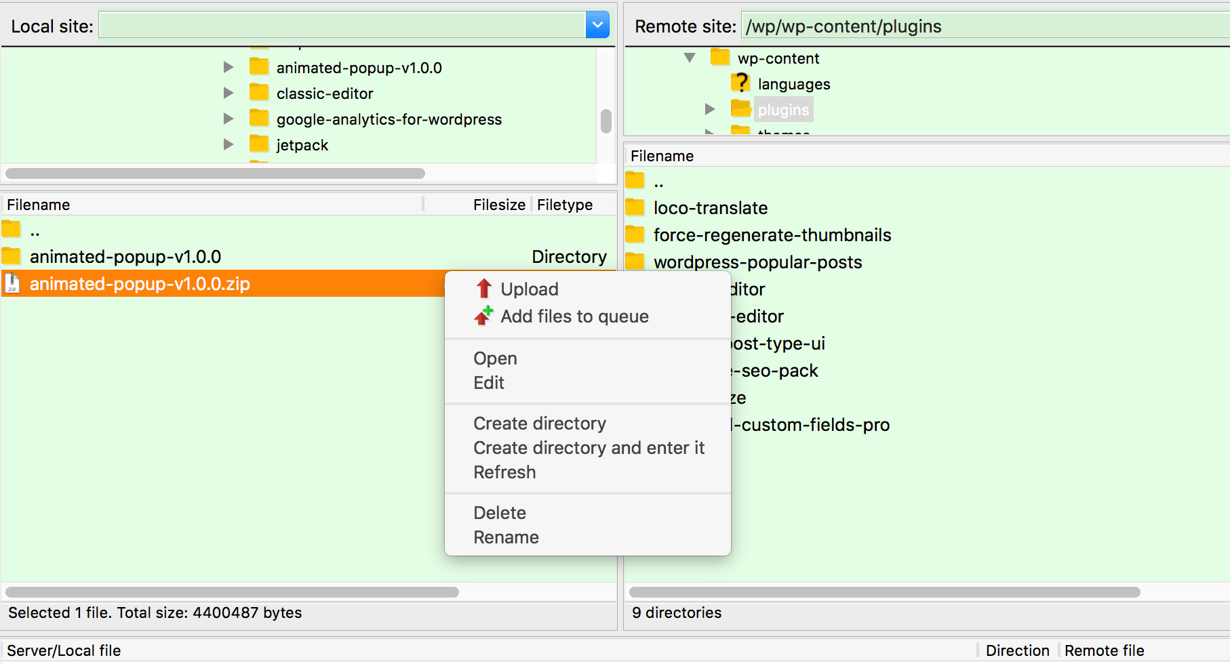
Task: Click the local tree vertical scrollbar thumb
Action: [x=606, y=121]
